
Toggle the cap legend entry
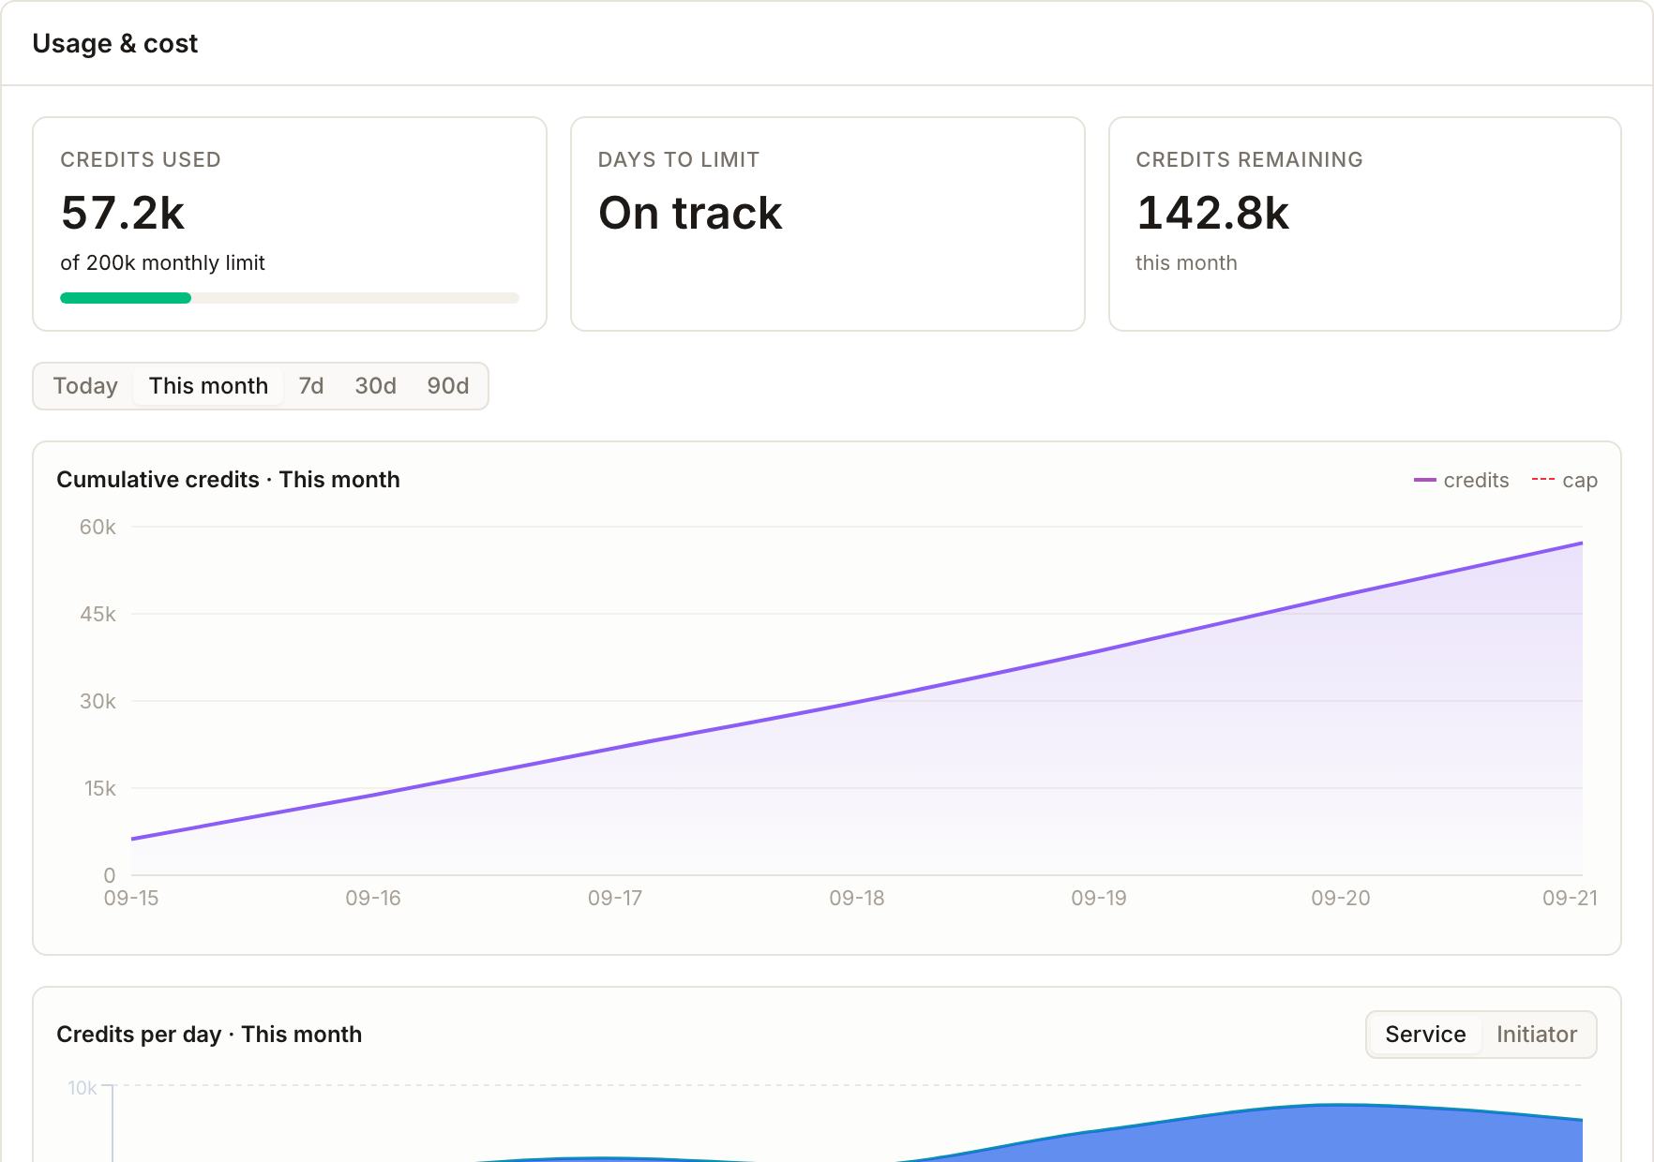1565,481
